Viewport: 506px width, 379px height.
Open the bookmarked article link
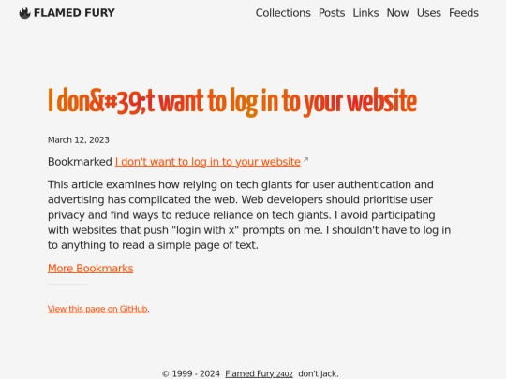click(208, 162)
